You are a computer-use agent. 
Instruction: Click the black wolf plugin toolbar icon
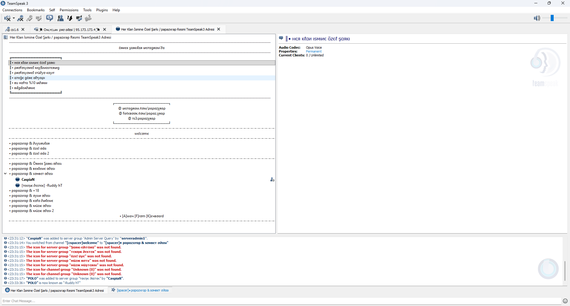[x=70, y=18]
